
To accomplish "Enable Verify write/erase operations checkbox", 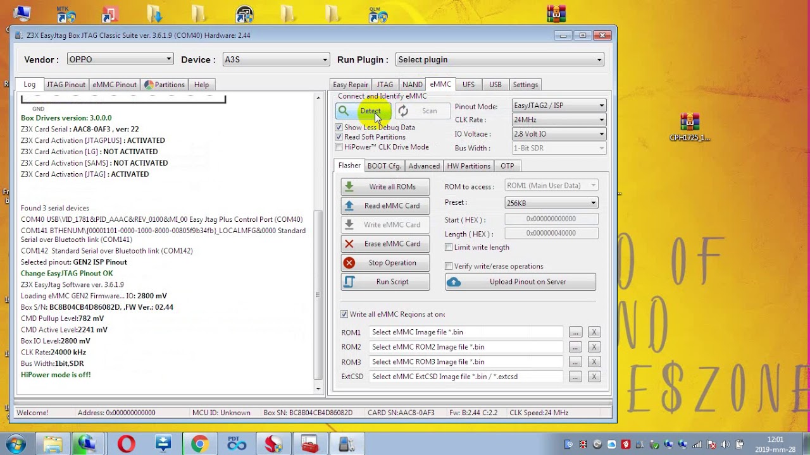I will [x=449, y=266].
